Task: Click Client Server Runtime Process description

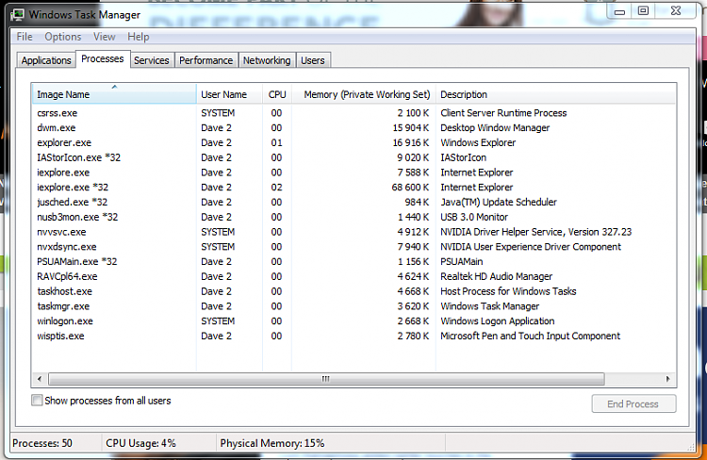Action: point(503,113)
